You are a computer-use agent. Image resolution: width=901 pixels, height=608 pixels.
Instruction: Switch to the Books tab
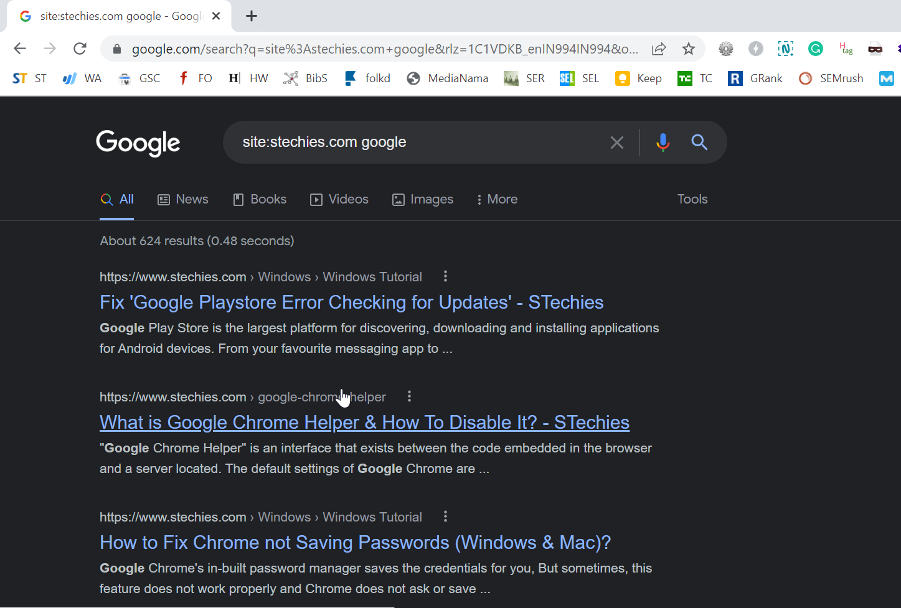pos(259,199)
